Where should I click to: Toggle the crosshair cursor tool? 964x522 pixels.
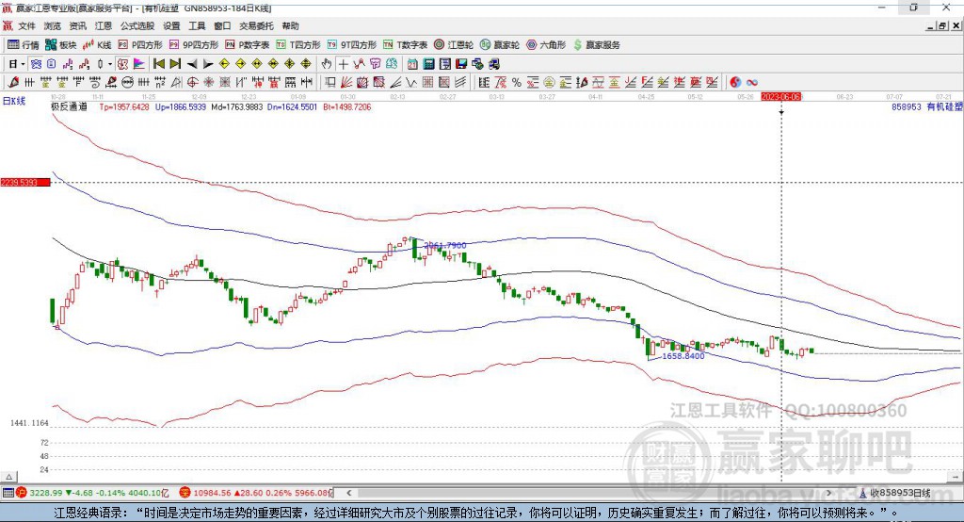343,64
